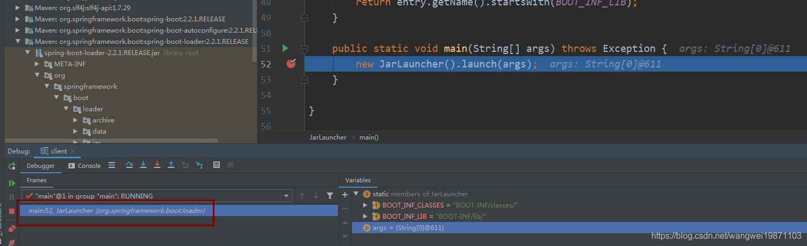807x246 pixels.
Task: Collapse the springframework package
Action: click(47, 87)
